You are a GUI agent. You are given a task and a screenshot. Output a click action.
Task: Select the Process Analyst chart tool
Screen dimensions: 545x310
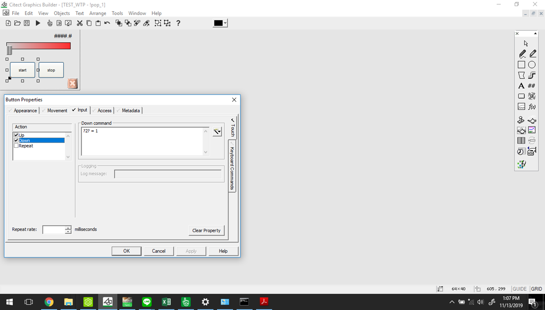pyautogui.click(x=532, y=130)
